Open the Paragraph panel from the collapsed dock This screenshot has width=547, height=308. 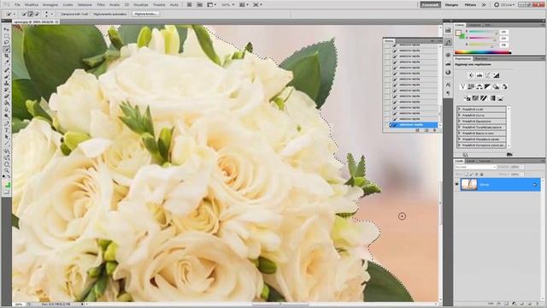[448, 93]
